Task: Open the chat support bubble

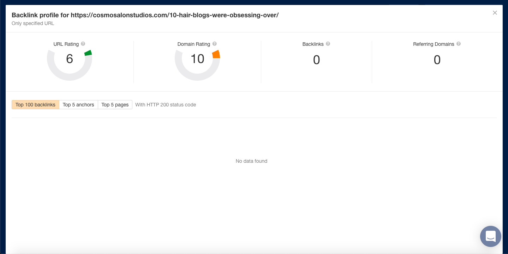Action: (x=490, y=236)
